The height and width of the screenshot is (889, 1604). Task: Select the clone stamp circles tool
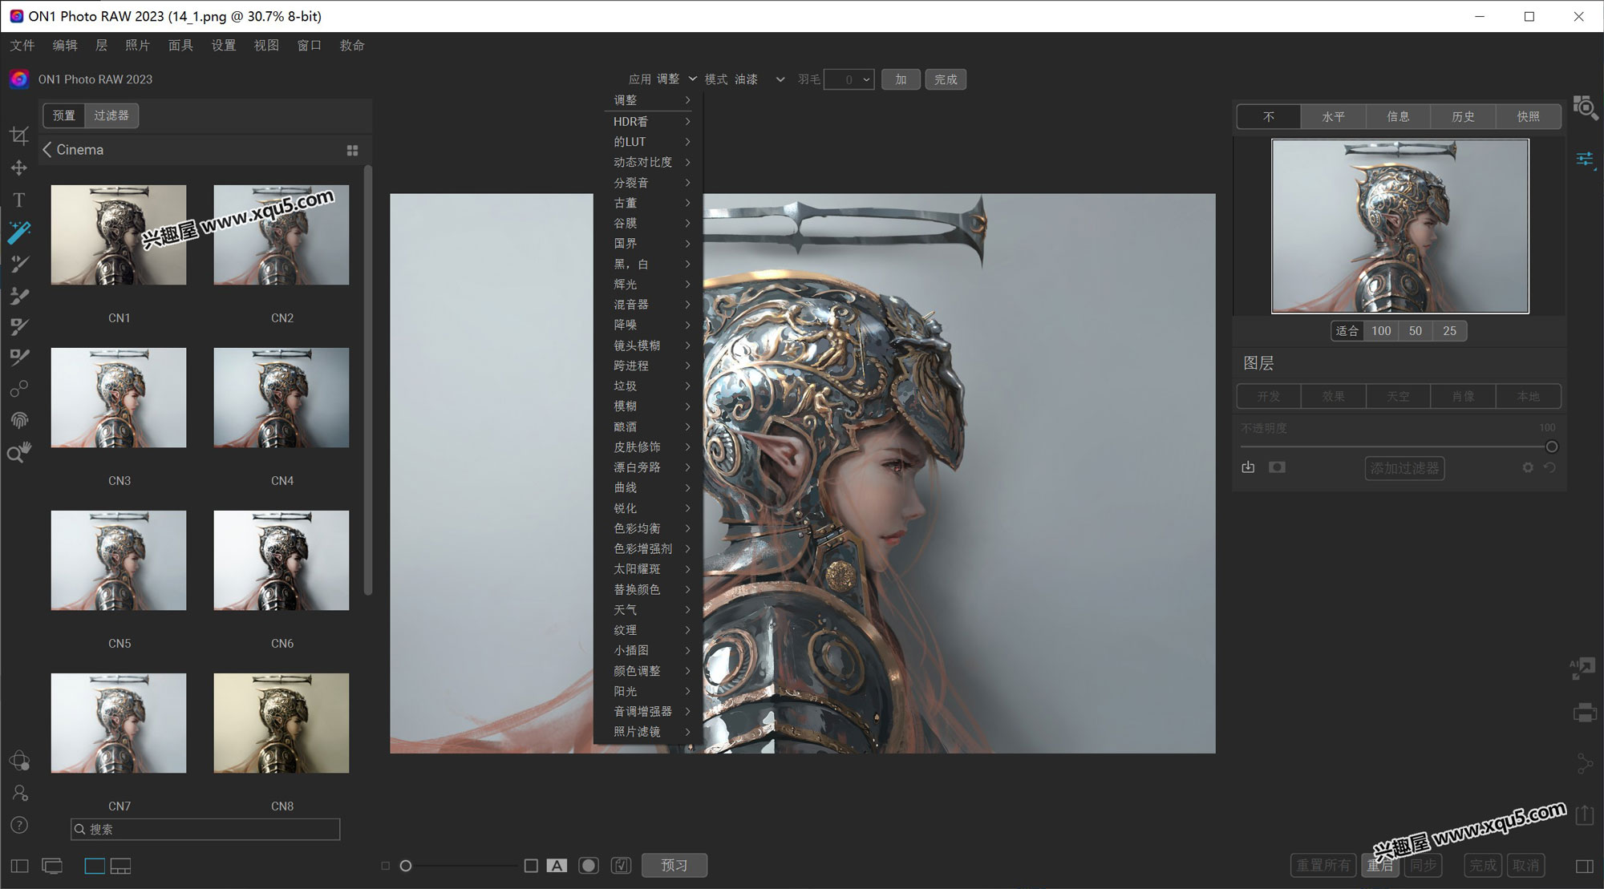coord(19,389)
